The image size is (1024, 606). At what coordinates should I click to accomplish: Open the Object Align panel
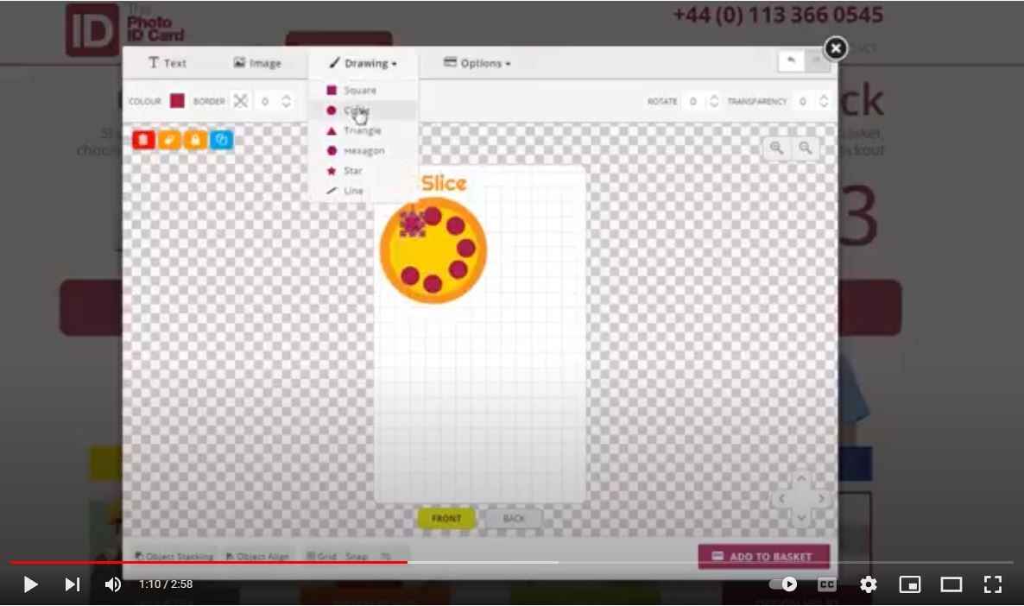click(x=256, y=556)
